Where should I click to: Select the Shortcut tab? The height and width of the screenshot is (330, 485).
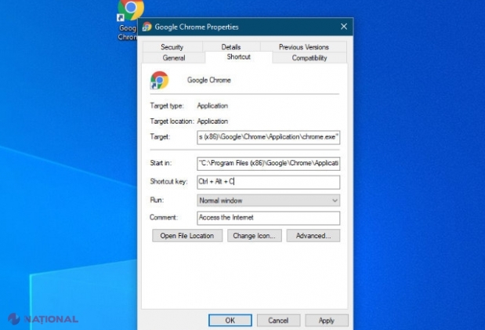pyautogui.click(x=238, y=58)
